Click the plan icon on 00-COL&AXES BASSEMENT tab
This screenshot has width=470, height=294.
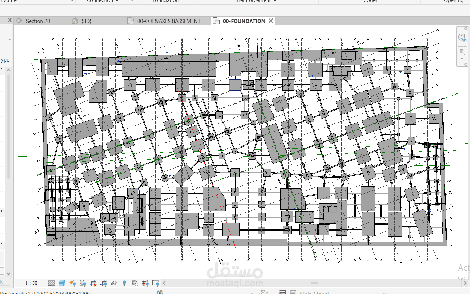coord(130,21)
